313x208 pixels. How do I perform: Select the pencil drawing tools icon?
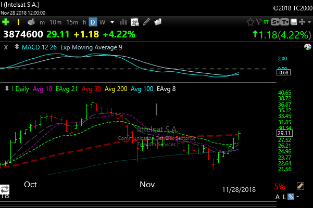click(147, 22)
